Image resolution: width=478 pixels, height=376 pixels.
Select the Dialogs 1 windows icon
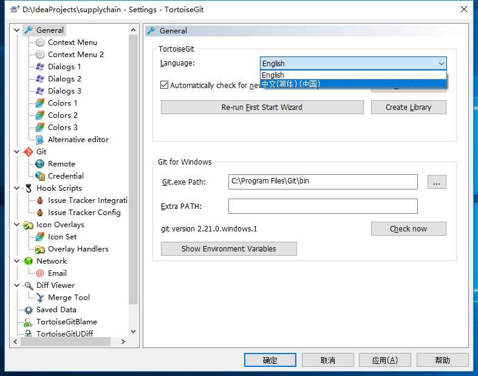[39, 66]
